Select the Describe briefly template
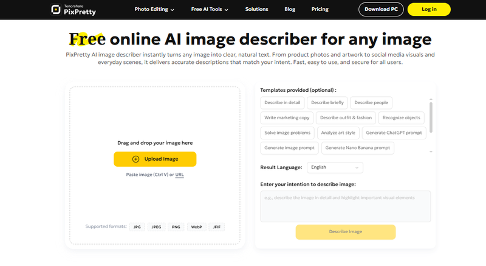The width and height of the screenshot is (486, 266). 327,103
